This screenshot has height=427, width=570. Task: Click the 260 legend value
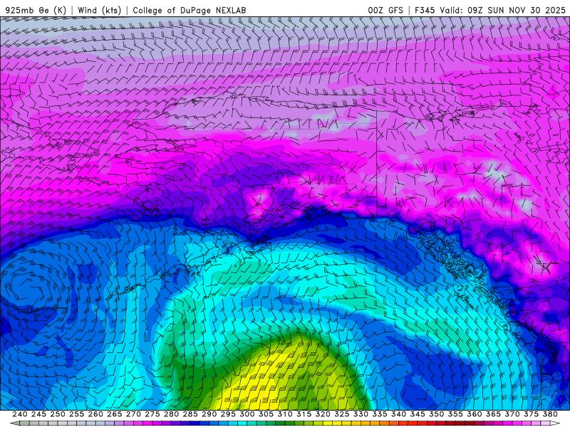[x=95, y=414]
